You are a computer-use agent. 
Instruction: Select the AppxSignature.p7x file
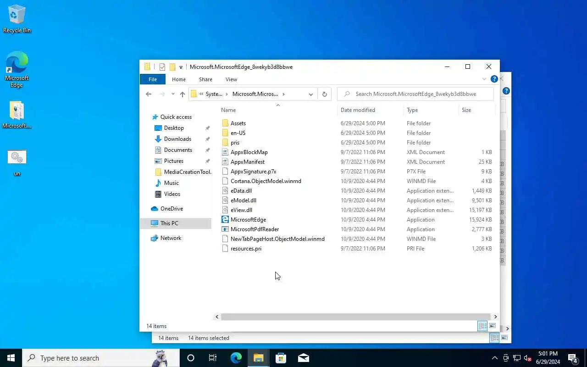point(253,172)
